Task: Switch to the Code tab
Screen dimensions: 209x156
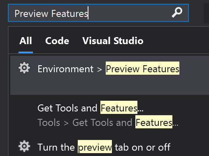Action: (57, 41)
